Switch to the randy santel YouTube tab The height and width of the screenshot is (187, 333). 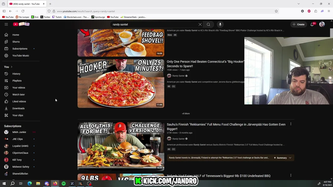click(x=27, y=4)
